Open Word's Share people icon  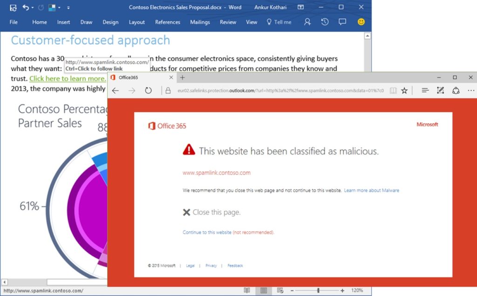click(307, 22)
